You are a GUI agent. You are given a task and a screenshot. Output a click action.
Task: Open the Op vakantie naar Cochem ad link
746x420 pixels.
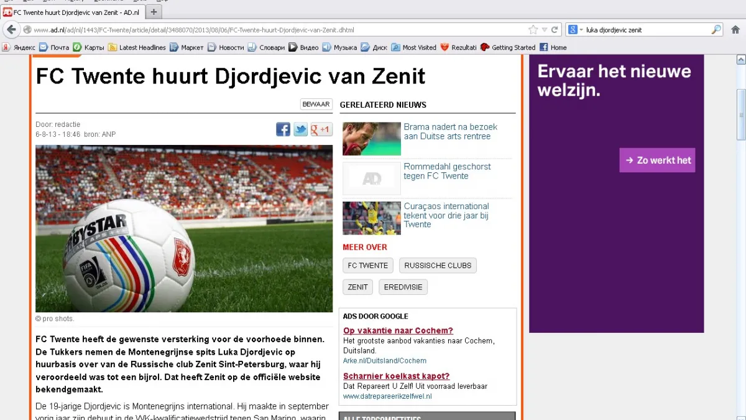pyautogui.click(x=398, y=330)
